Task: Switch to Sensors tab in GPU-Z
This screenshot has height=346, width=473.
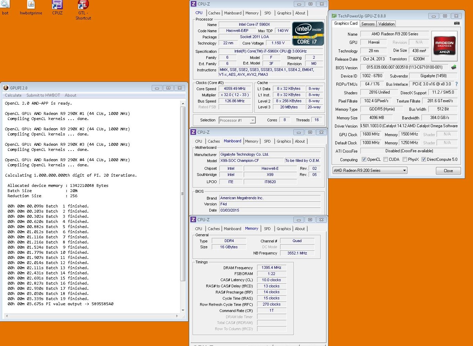Action: point(368,24)
